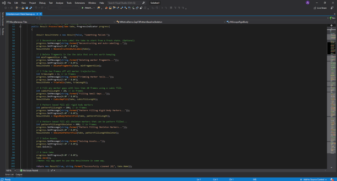
Task: Click the Solution1 title label
Action: [x=155, y=3]
